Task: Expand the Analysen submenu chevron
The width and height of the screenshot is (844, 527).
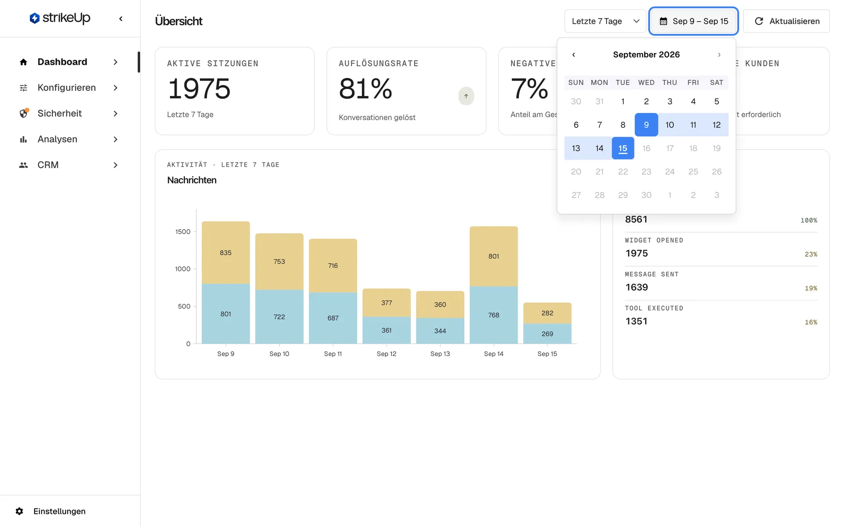Action: 115,139
